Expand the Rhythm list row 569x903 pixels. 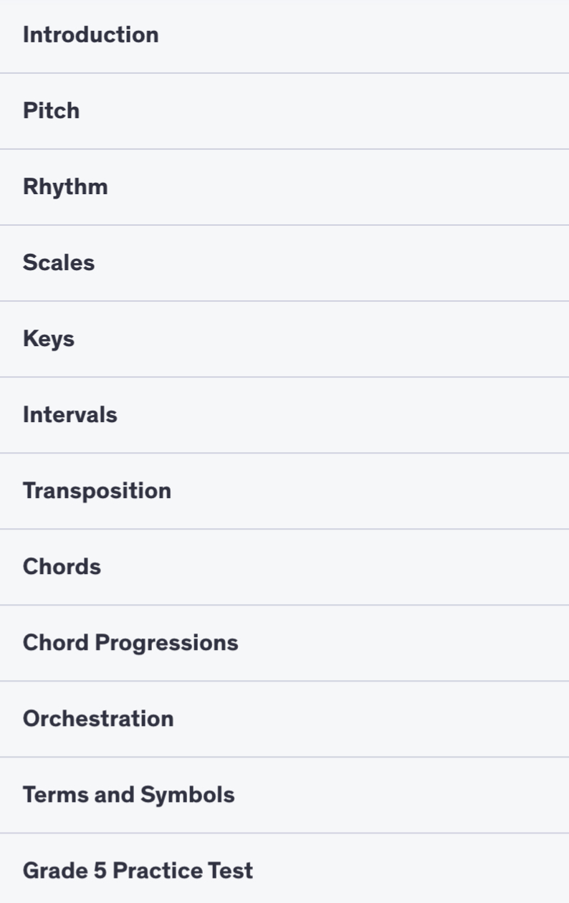click(x=284, y=187)
